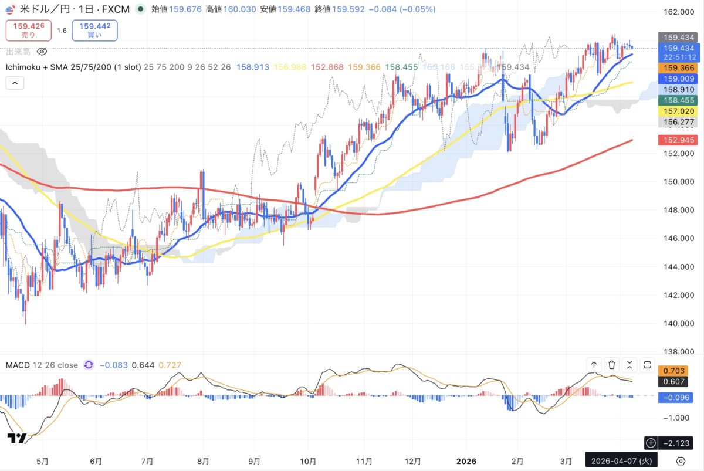This screenshot has height=471, width=704.
Task: Click the TradingView logo
Action: pyautogui.click(x=16, y=438)
